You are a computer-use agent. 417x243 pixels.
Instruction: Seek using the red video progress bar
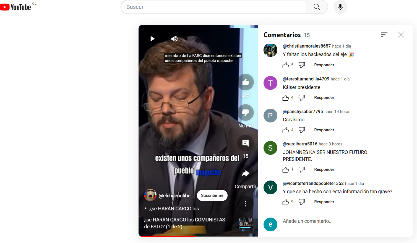(x=198, y=236)
